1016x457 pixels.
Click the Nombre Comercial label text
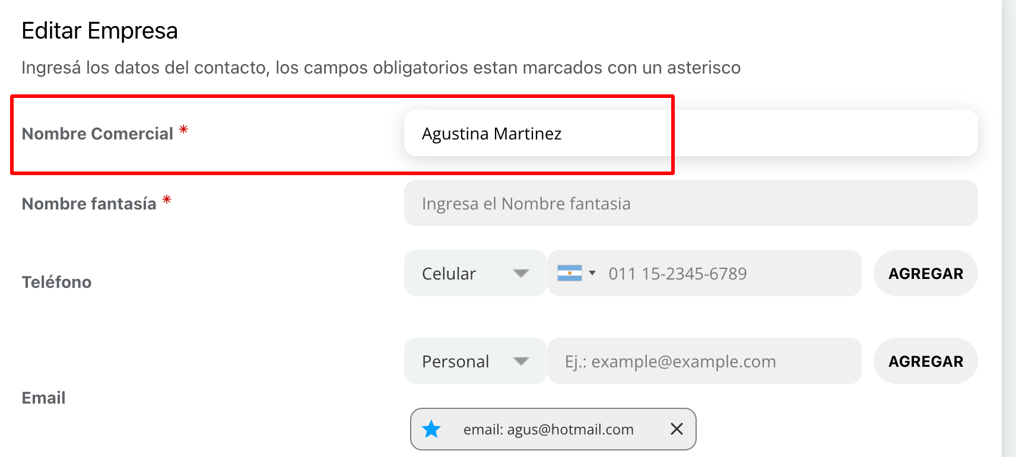pyautogui.click(x=97, y=134)
